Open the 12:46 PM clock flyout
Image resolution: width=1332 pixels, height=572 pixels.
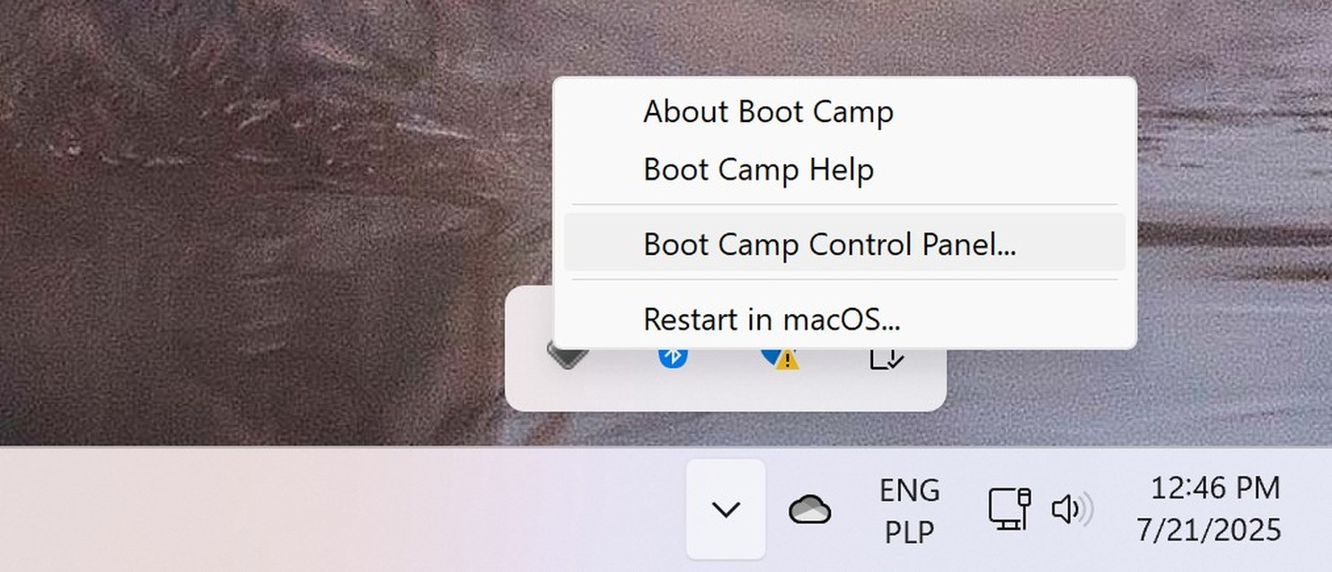coord(1214,488)
